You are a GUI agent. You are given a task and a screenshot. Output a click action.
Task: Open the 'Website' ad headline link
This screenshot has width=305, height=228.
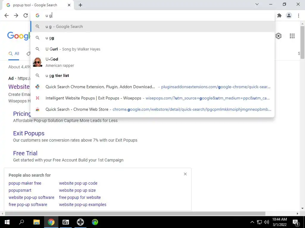(x=19, y=87)
